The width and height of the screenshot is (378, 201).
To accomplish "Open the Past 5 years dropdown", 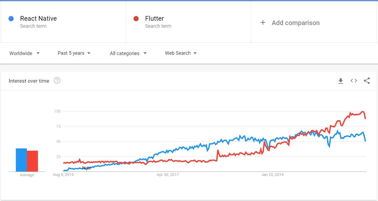I will click(x=74, y=53).
